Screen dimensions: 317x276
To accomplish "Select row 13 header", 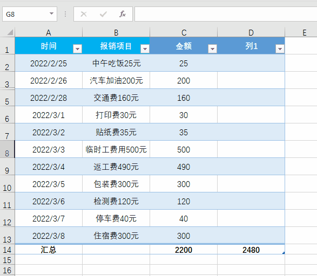I will (x=7, y=236).
